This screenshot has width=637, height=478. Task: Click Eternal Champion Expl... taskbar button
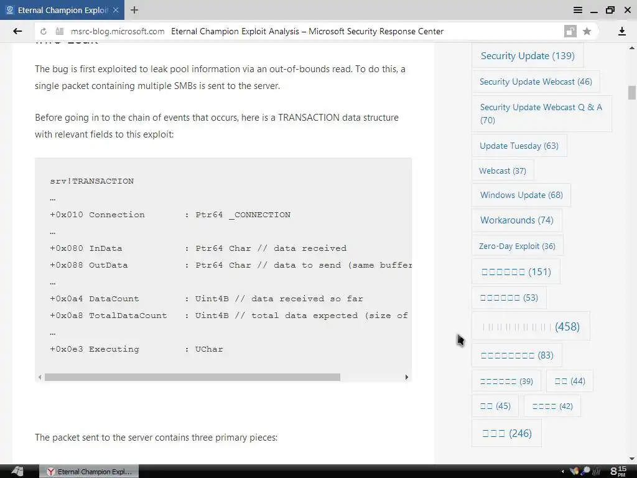click(89, 472)
